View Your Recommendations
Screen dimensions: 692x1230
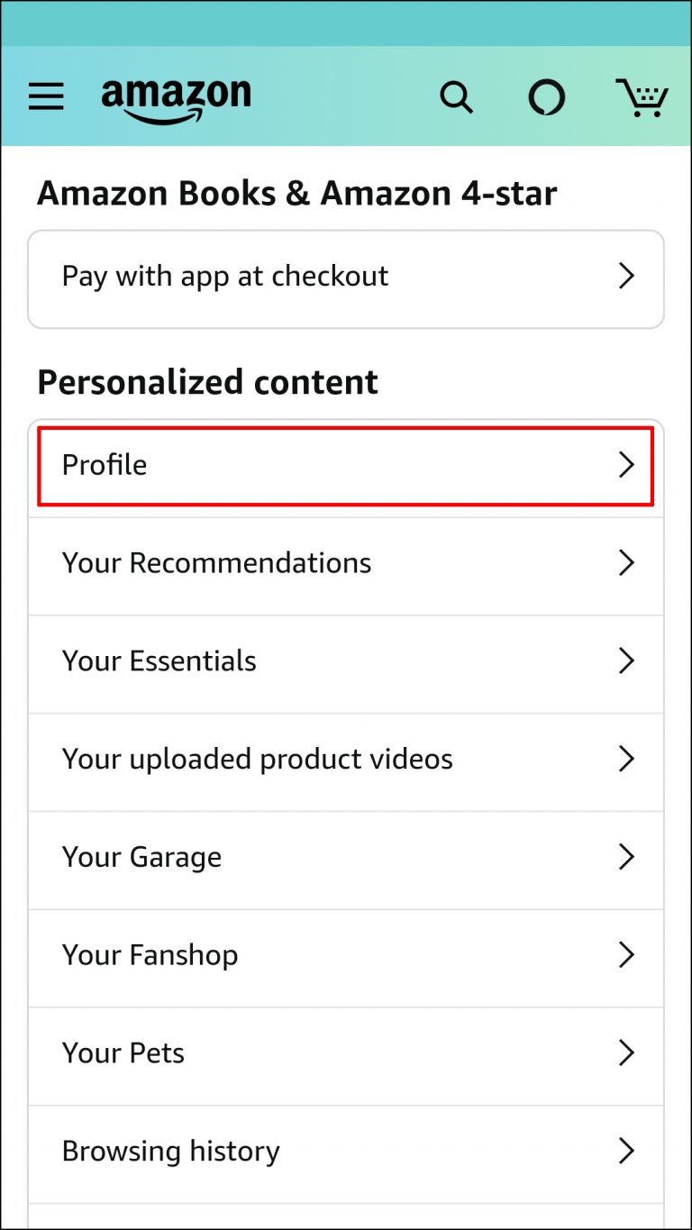(216, 562)
